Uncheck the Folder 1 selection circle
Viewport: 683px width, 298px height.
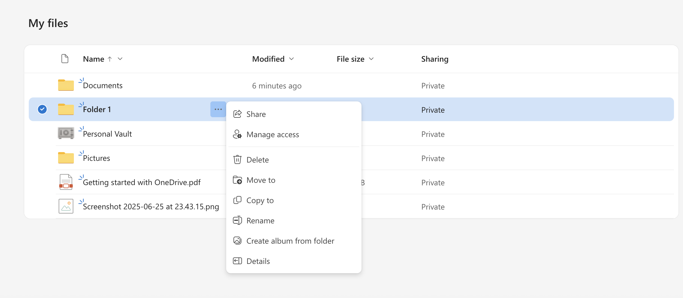[x=42, y=109]
